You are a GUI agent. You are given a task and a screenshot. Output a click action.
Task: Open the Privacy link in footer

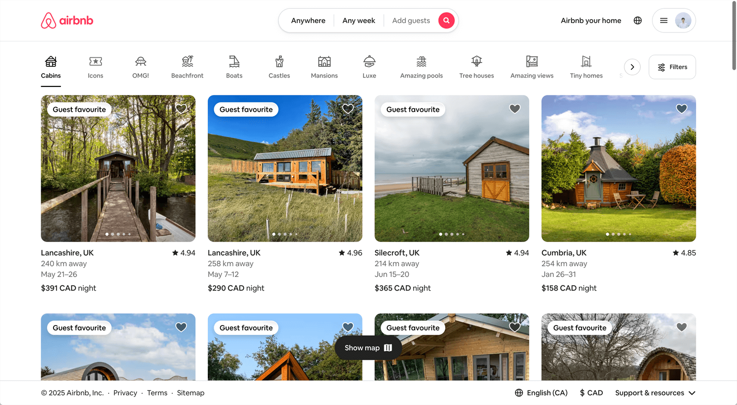tap(125, 393)
